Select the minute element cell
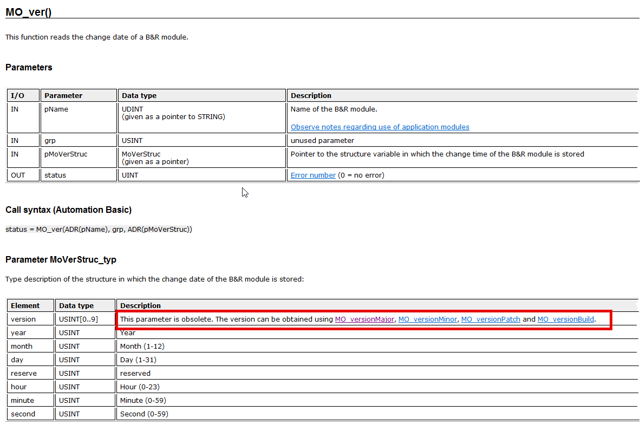 coord(31,400)
